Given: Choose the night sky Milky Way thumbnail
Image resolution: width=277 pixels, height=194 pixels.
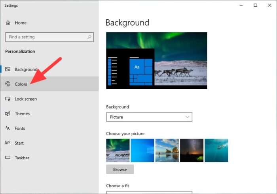Looking at the screenshot, I should pyautogui.click(x=192, y=150).
